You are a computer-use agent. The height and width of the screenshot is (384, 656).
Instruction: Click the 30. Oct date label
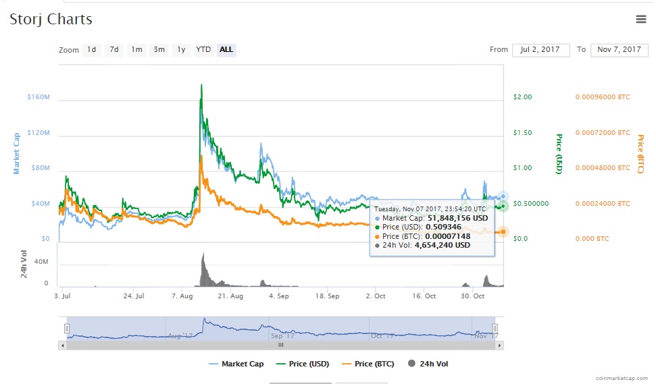point(473,296)
